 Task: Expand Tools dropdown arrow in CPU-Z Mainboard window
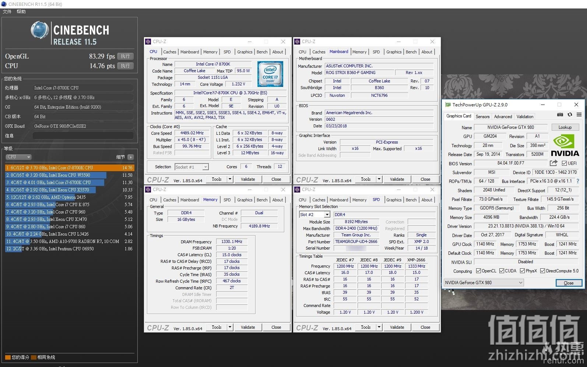coord(379,179)
